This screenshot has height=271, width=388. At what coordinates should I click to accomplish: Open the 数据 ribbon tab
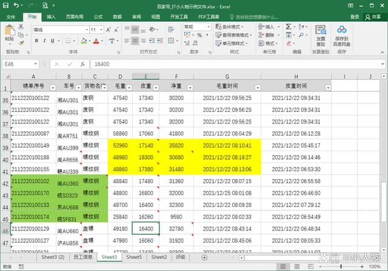[x=117, y=17]
